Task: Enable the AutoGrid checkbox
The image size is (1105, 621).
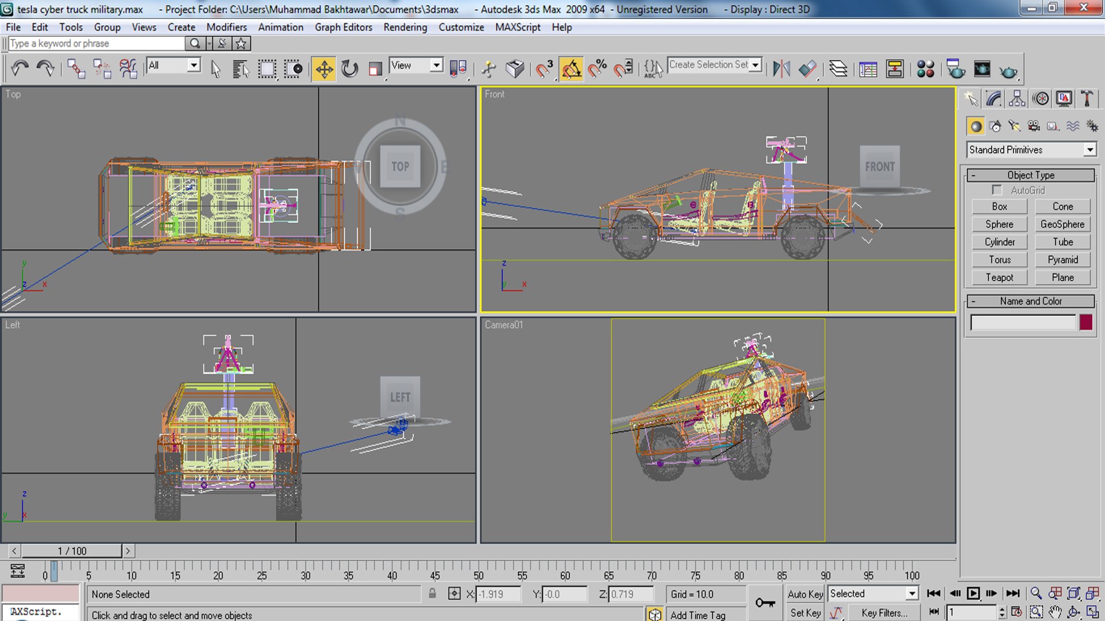Action: (x=997, y=190)
